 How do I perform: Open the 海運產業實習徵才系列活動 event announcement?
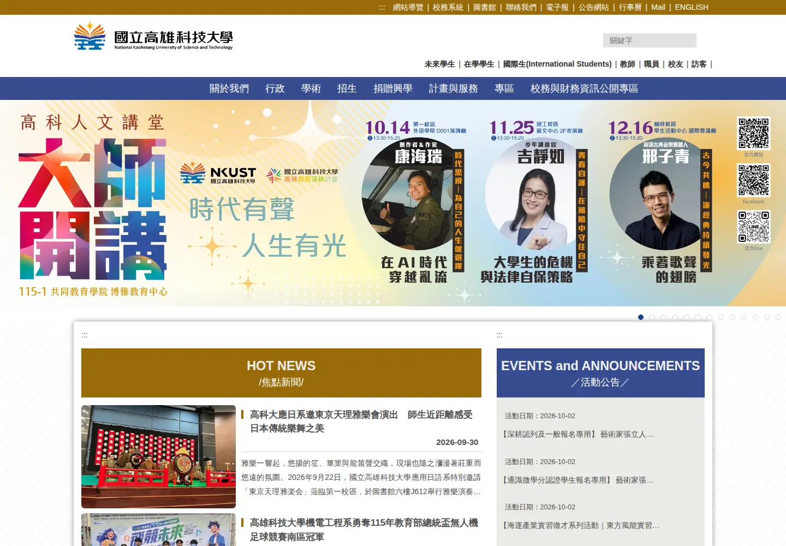581,525
